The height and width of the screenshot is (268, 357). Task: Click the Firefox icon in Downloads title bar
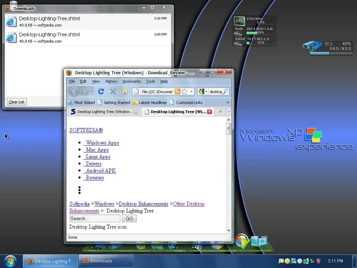7,8
